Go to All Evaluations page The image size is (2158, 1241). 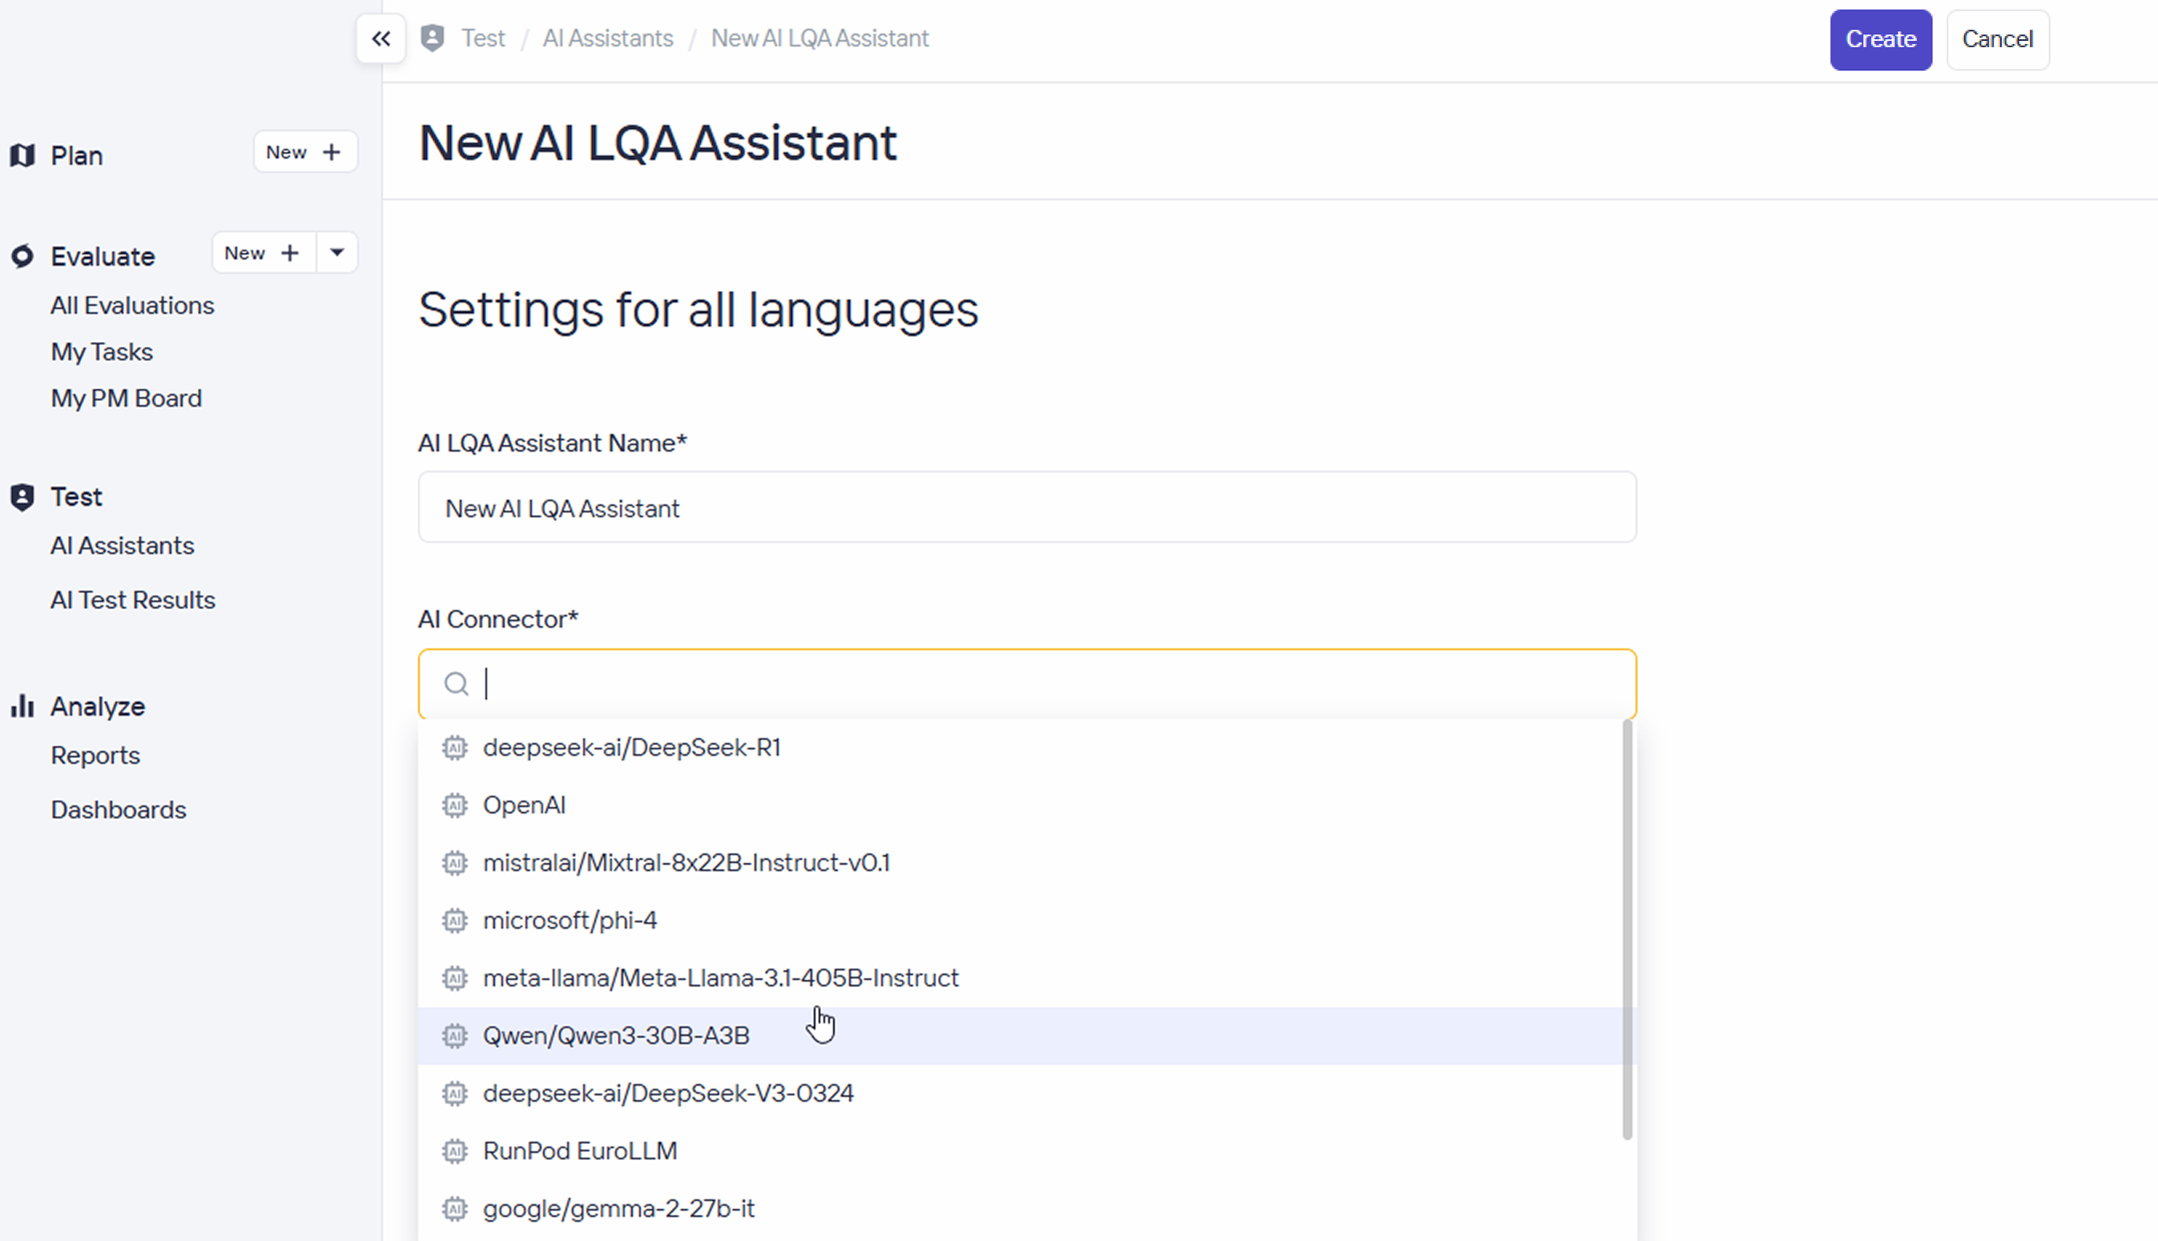pos(132,305)
